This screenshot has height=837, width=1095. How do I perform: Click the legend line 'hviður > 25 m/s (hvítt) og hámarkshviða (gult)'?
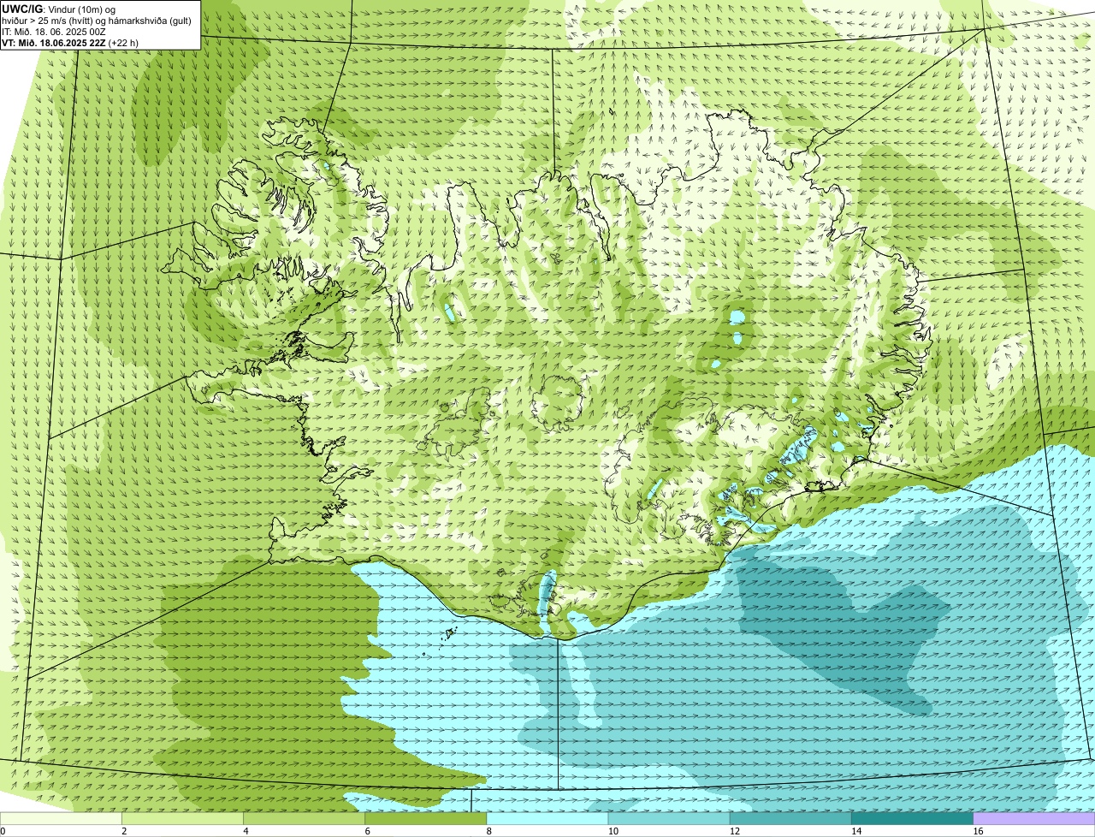tap(97, 20)
